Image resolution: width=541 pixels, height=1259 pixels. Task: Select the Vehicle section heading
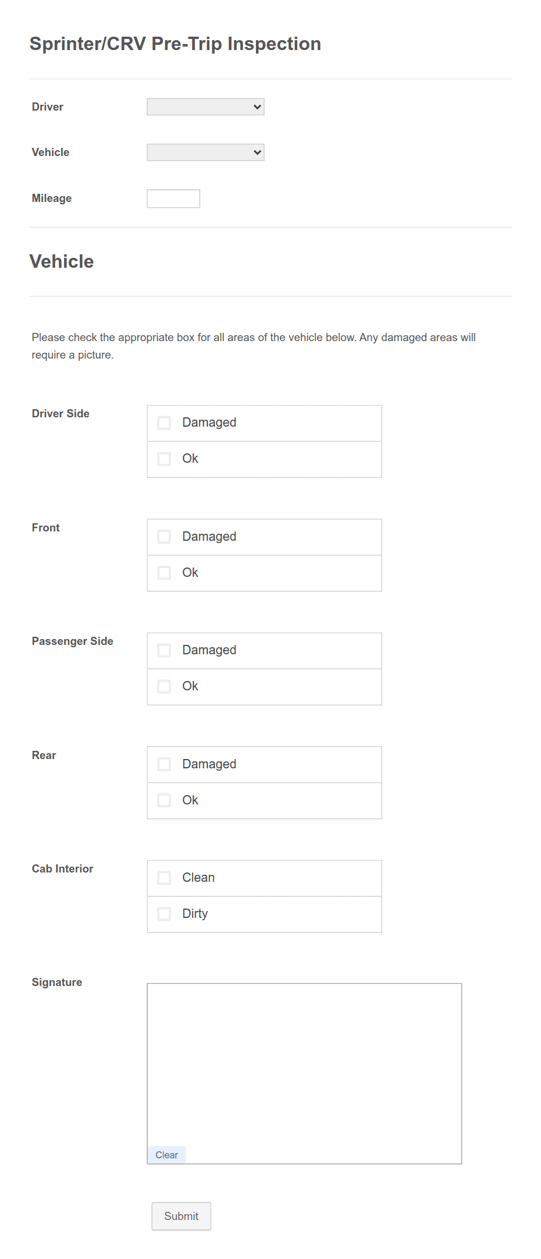pos(62,261)
